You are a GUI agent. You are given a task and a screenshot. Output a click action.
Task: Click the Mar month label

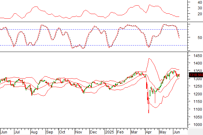pos(134,132)
